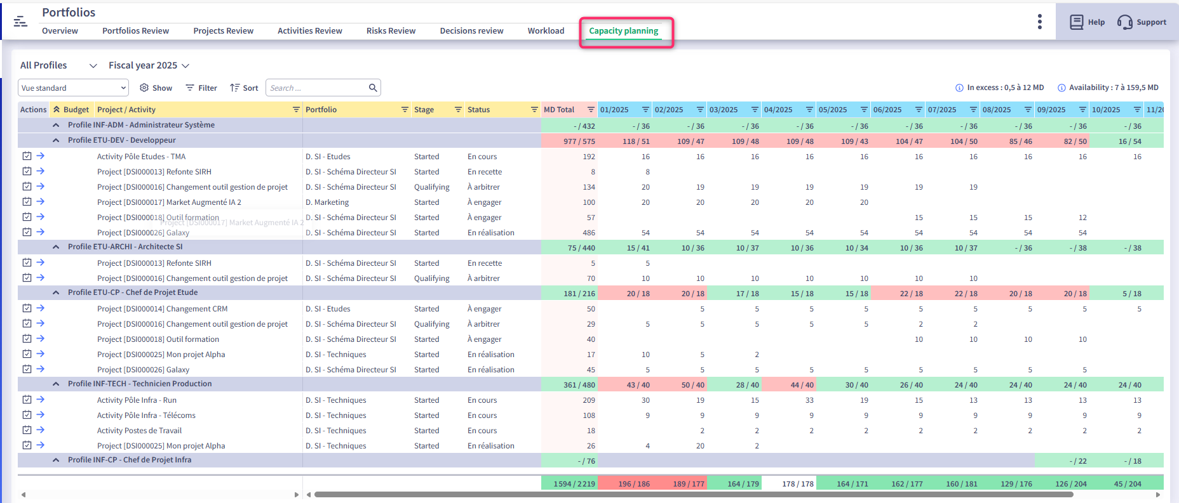1179x503 pixels.
Task: Open the Show settings gear icon
Action: click(x=144, y=88)
